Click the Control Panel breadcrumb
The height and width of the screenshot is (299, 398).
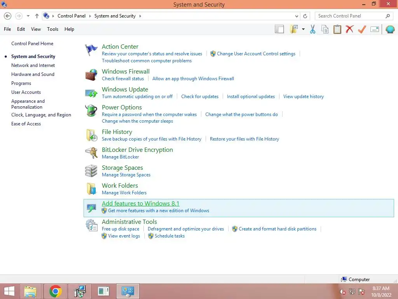coord(72,16)
